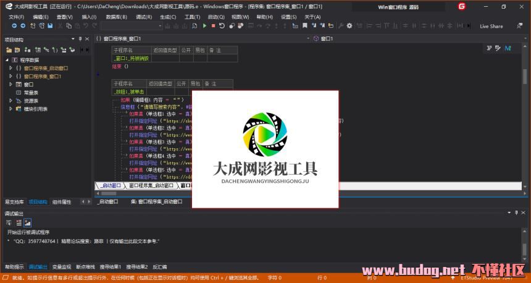531x283 pixels.
Task: Toggle the highlighted third debug output icon
Action: tap(28, 222)
